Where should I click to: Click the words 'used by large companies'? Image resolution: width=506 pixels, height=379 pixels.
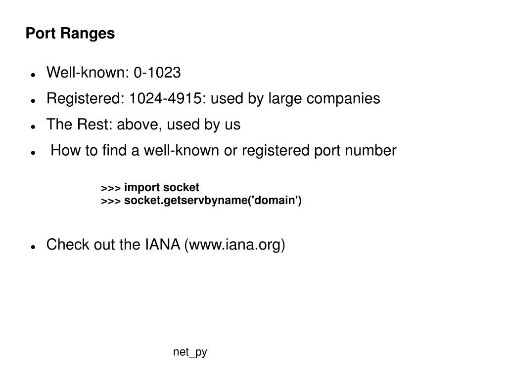(x=295, y=99)
